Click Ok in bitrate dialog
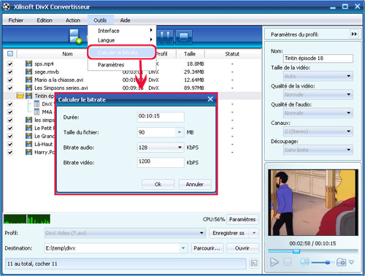 (158, 184)
